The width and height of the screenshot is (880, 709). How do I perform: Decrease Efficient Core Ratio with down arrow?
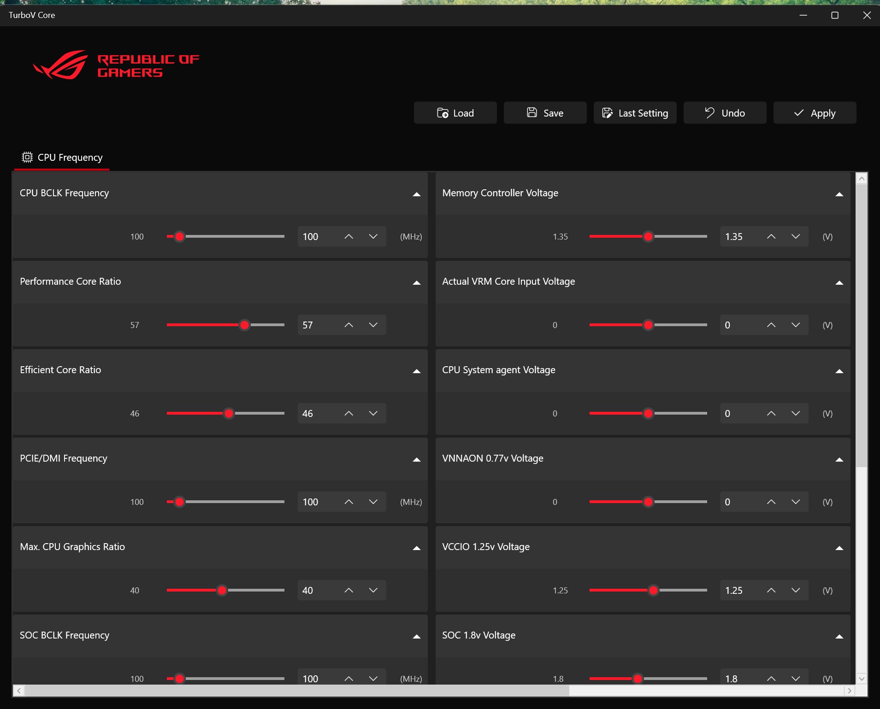(x=373, y=413)
